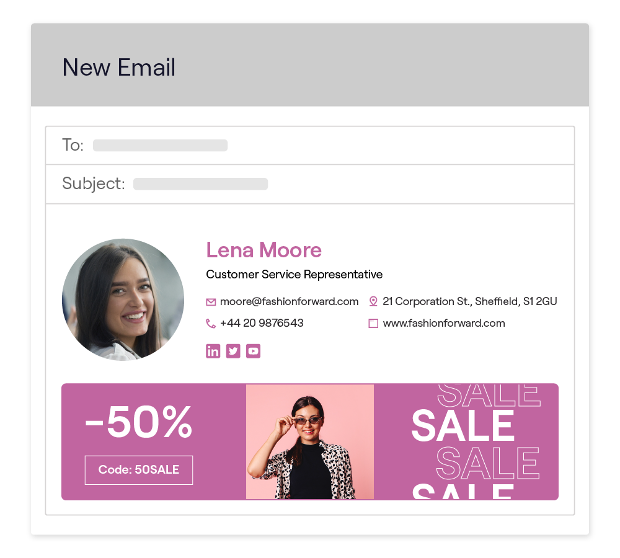
Task: Open moore@fashionforward.com email link
Action: coord(289,301)
